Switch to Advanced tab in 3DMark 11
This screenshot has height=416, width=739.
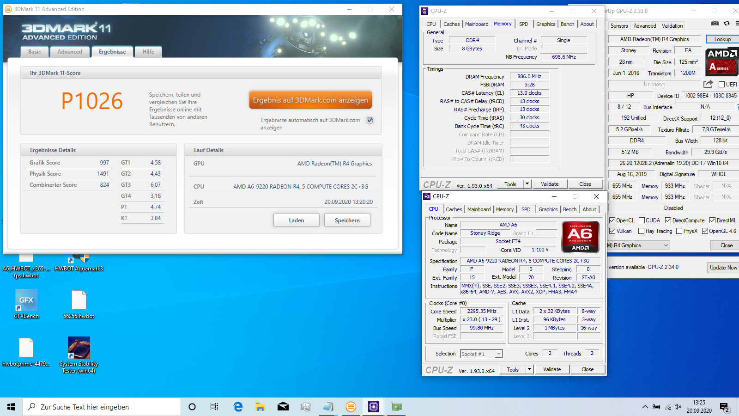[70, 52]
